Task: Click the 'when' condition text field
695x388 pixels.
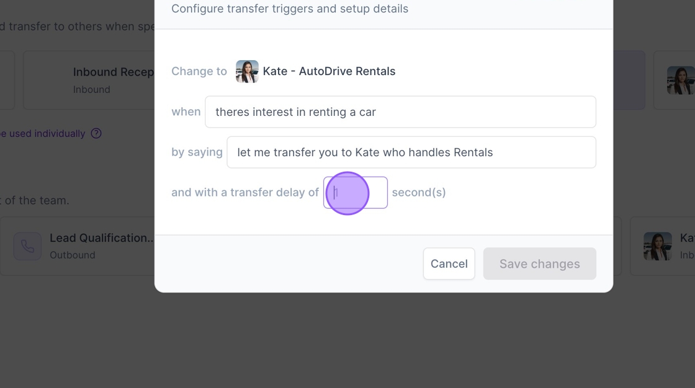Action: coord(400,112)
